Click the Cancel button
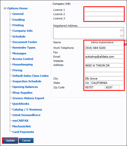The height and width of the screenshot is (146, 127). pos(26,140)
